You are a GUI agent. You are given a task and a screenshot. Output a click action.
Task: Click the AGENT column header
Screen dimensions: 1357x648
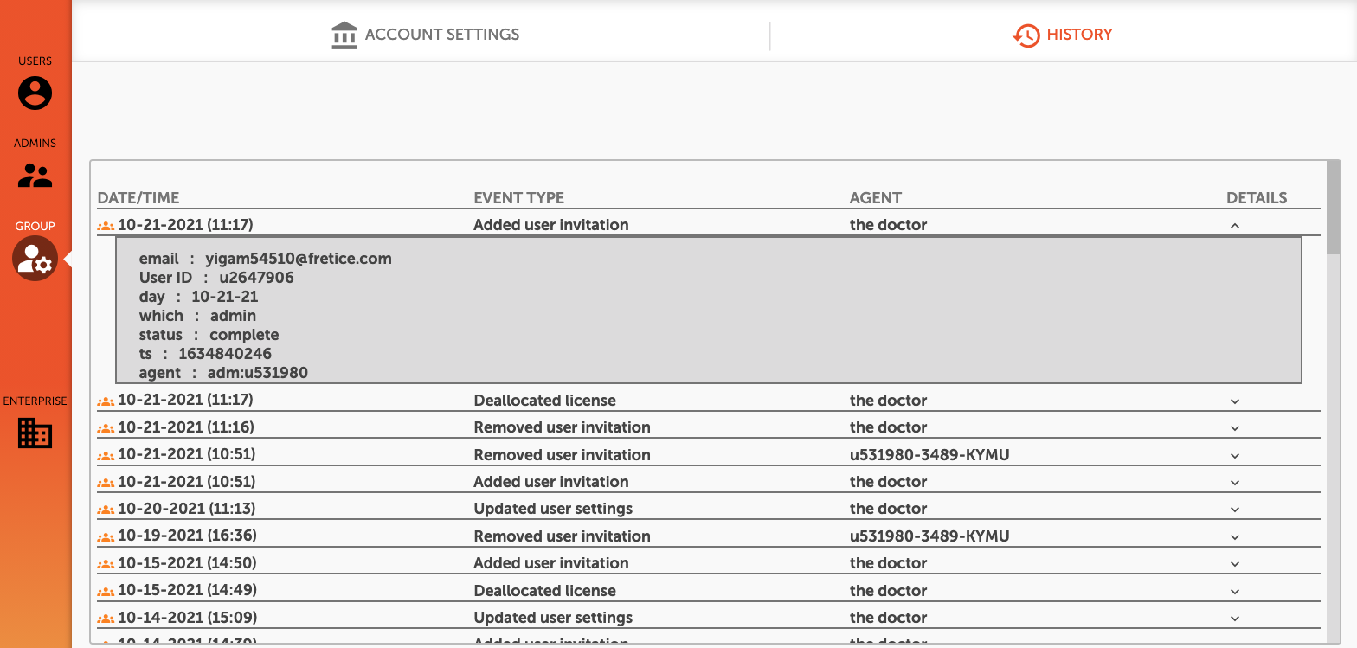pyautogui.click(x=876, y=198)
